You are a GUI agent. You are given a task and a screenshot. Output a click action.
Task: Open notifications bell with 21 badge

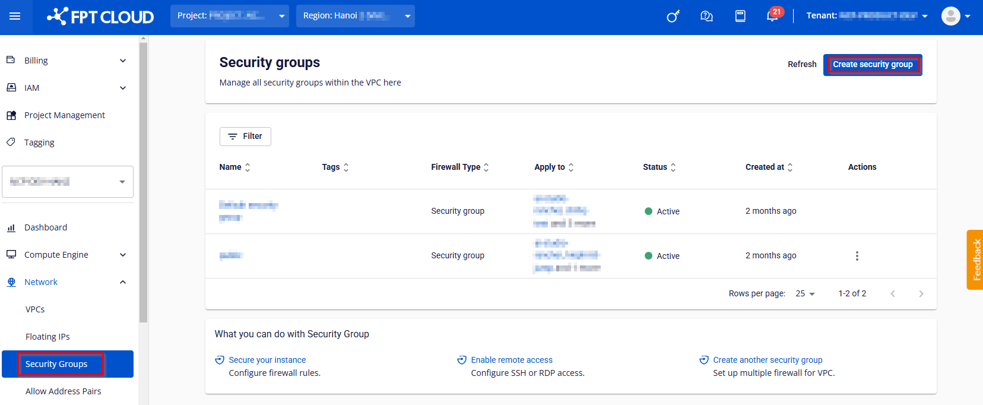tap(772, 16)
